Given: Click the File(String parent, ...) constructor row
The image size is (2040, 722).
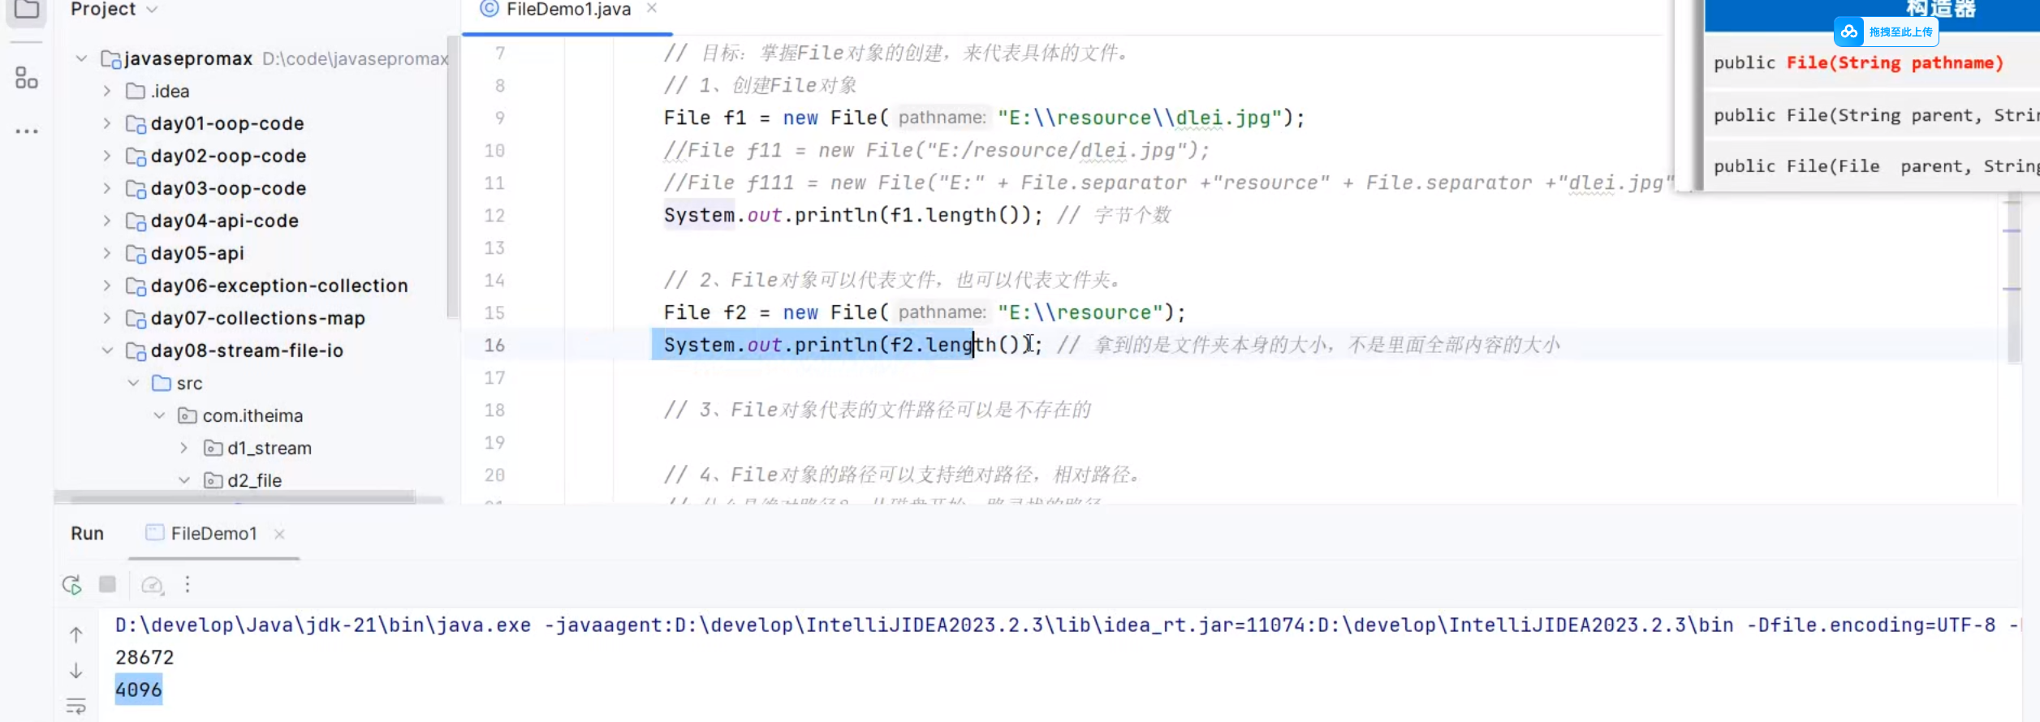Looking at the screenshot, I should point(1872,115).
